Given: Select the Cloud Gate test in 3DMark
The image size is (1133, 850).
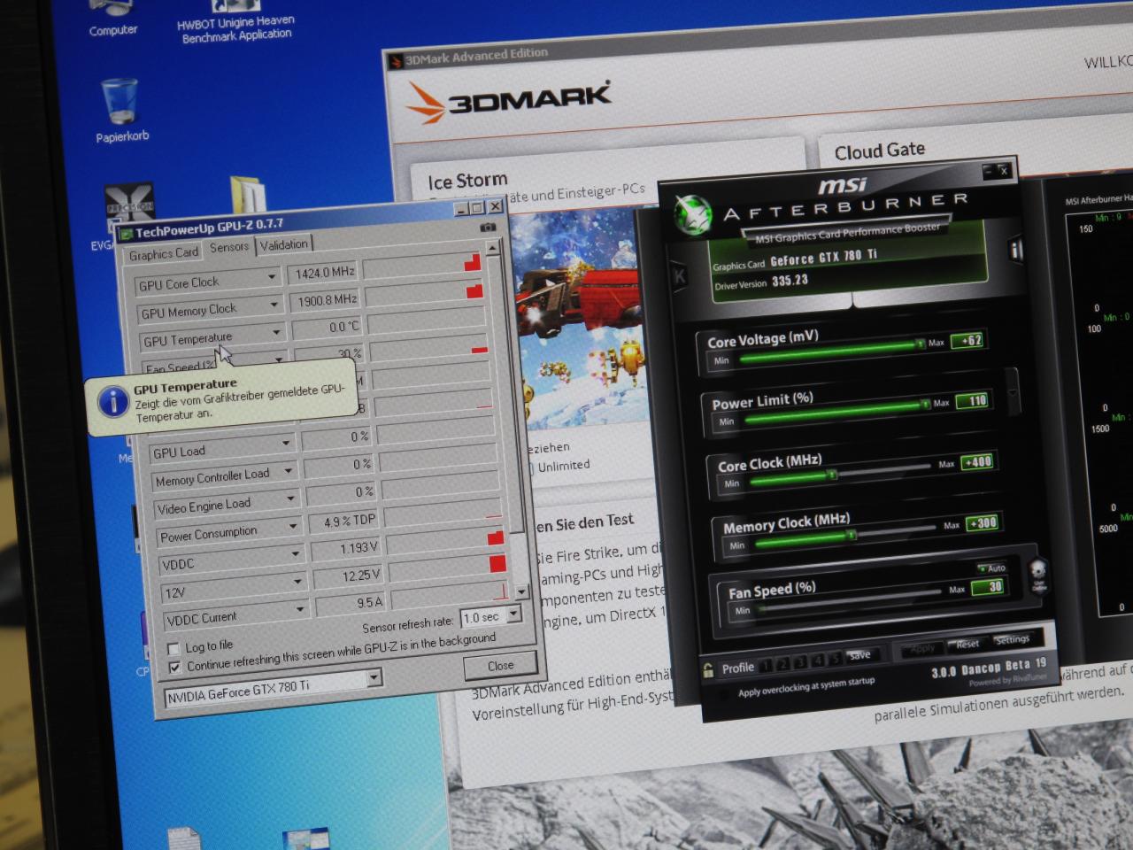Looking at the screenshot, I should [880, 151].
